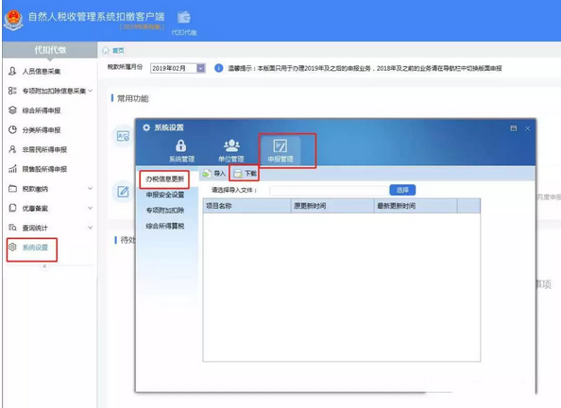The width and height of the screenshot is (561, 408).
Task: Open the 税款所属月份 dropdown arrow
Action: click(x=201, y=68)
